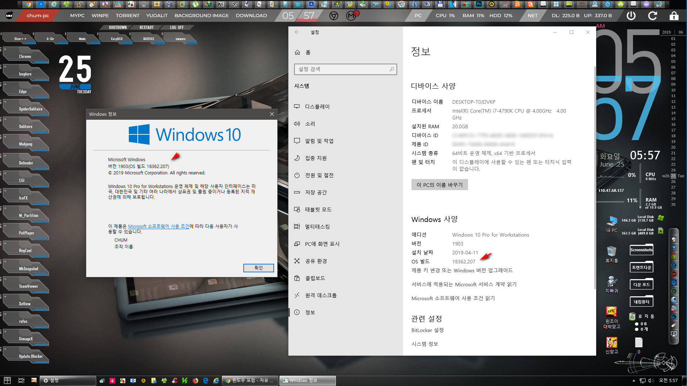
Task: Open Windows Start button
Action: pyautogui.click(x=7, y=381)
